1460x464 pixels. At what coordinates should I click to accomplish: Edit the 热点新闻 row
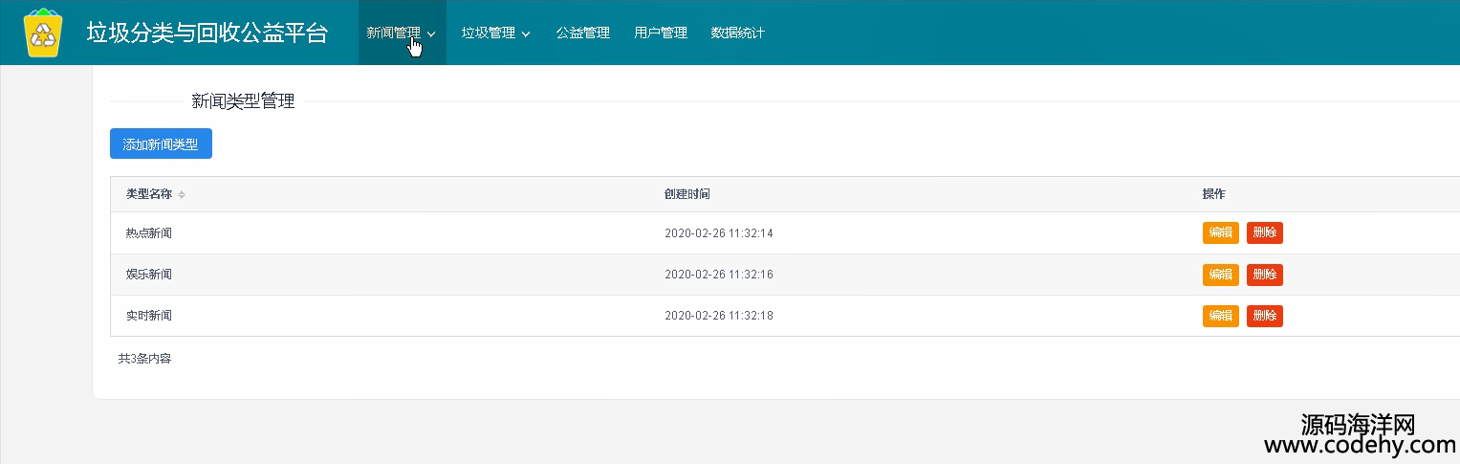point(1221,232)
